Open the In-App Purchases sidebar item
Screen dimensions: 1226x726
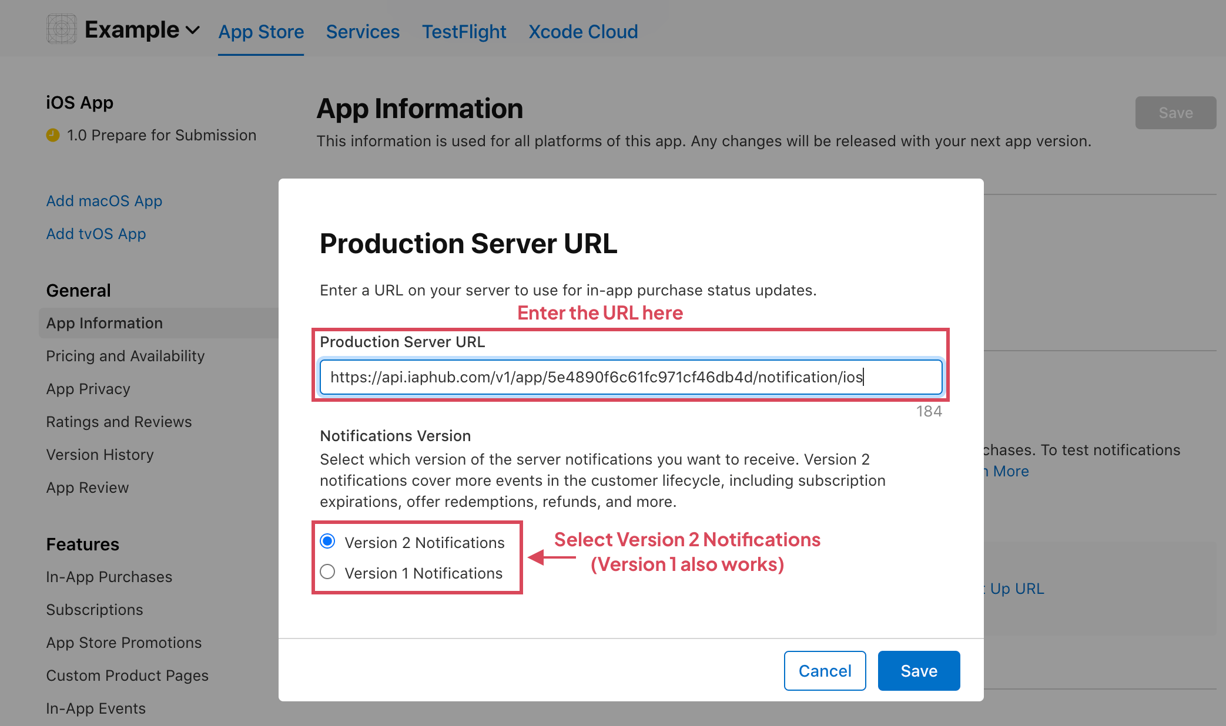pyautogui.click(x=109, y=577)
